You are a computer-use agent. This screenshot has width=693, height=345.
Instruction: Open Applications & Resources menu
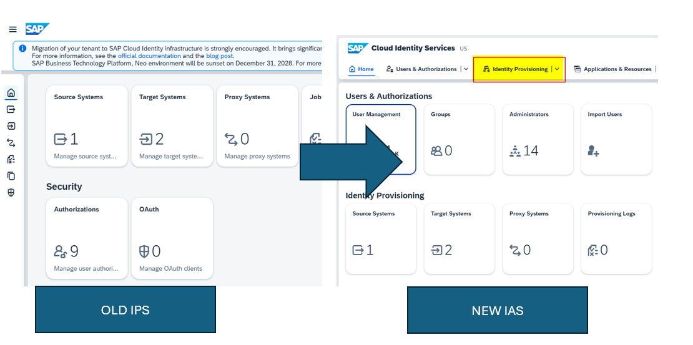click(x=612, y=69)
